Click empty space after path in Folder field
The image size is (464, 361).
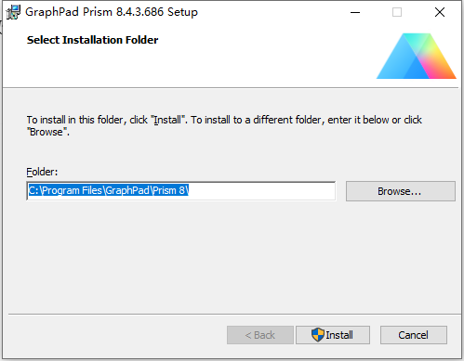(262, 191)
